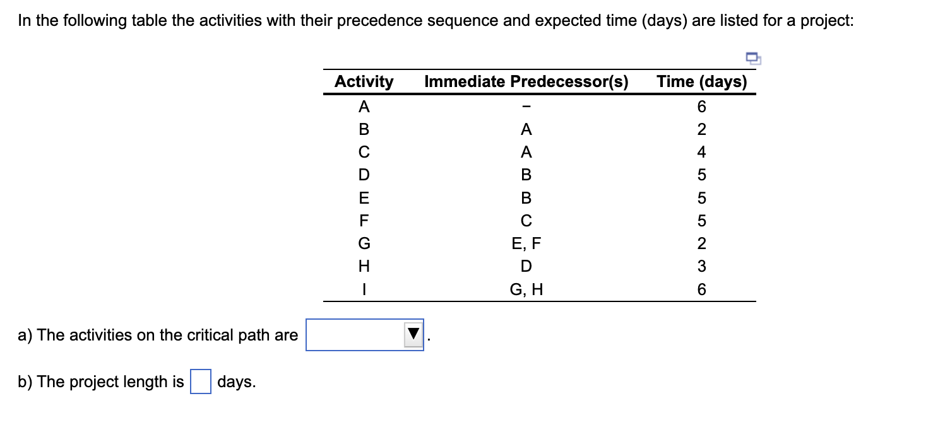Select the Time (days) column header

point(701,81)
